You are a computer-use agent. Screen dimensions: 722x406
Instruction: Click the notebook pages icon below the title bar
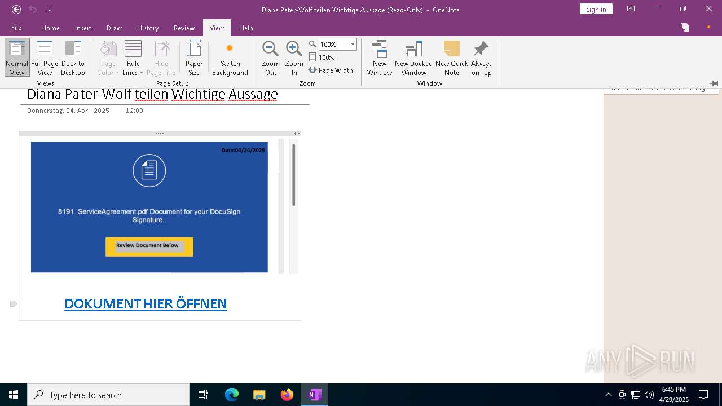685,27
